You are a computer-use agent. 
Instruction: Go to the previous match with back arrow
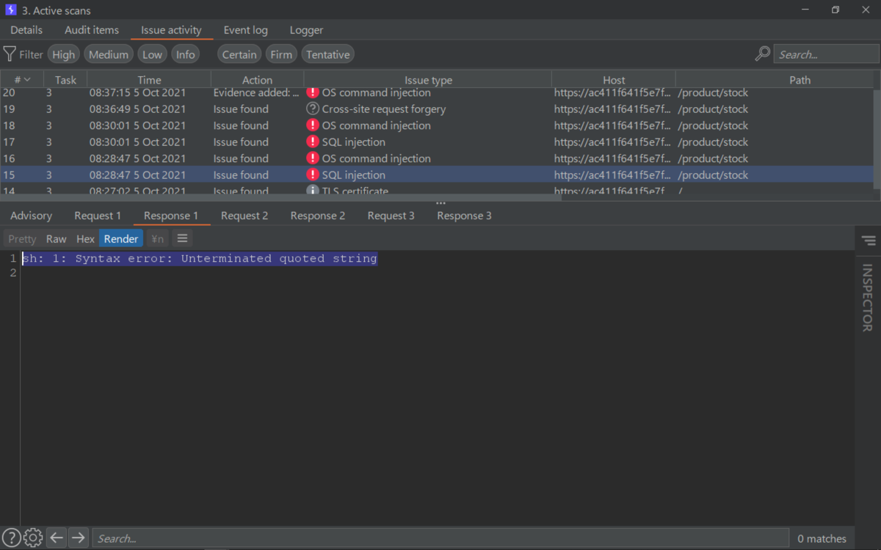(x=57, y=538)
